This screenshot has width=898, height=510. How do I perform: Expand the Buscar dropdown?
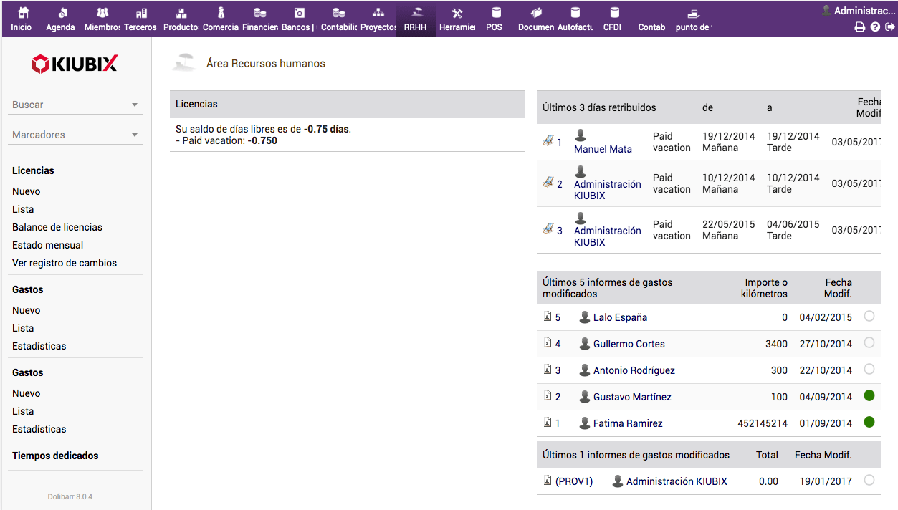pos(134,105)
